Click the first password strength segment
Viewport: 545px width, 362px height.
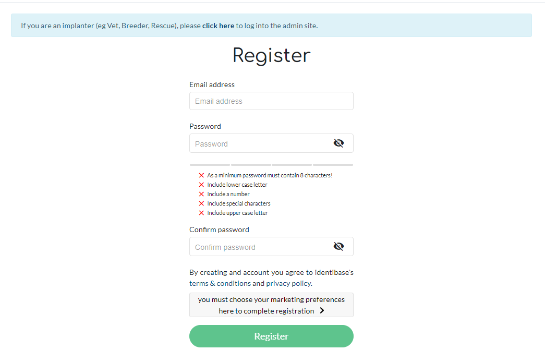[209, 164]
